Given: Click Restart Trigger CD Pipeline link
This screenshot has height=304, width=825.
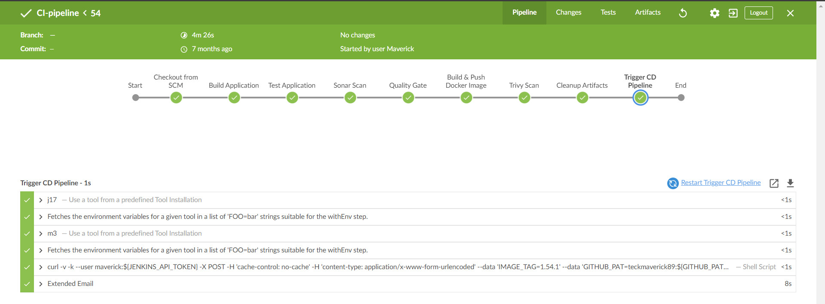Looking at the screenshot, I should point(721,183).
